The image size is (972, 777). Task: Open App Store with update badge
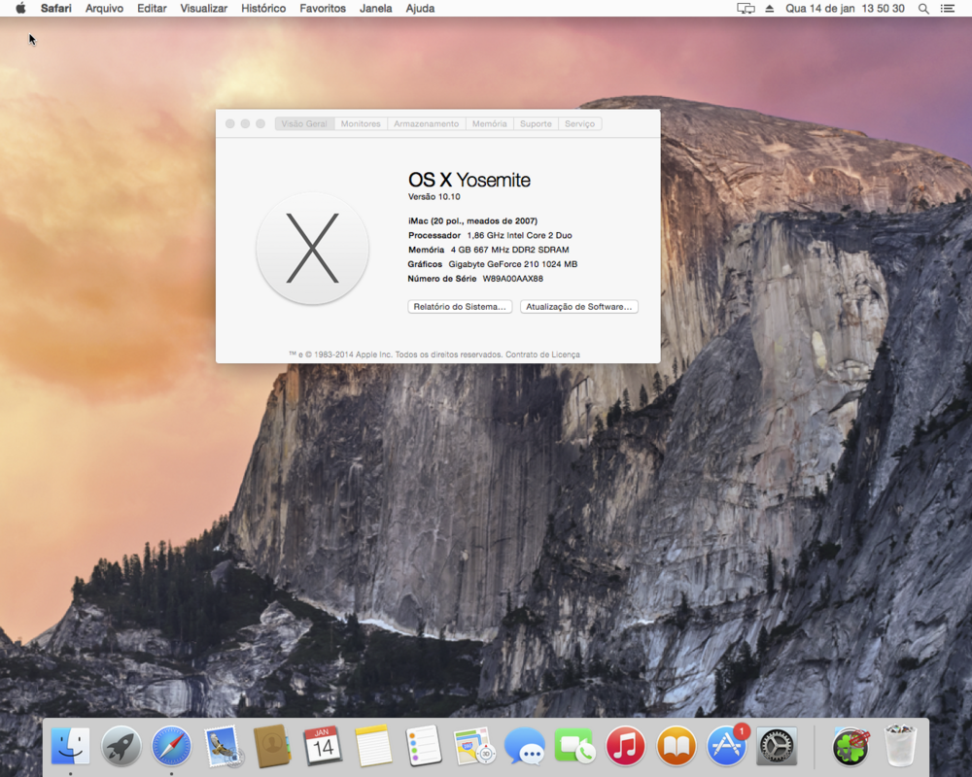[x=727, y=747]
